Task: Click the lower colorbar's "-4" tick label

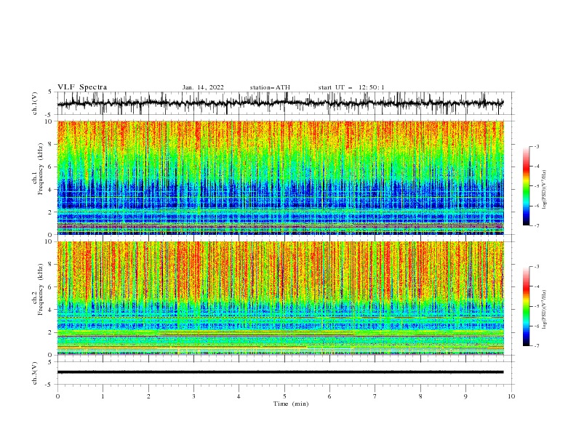Action: pos(537,286)
